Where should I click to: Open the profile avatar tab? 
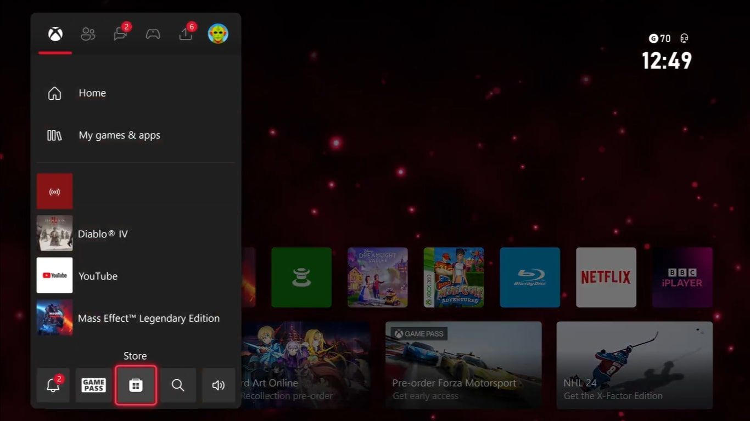218,34
